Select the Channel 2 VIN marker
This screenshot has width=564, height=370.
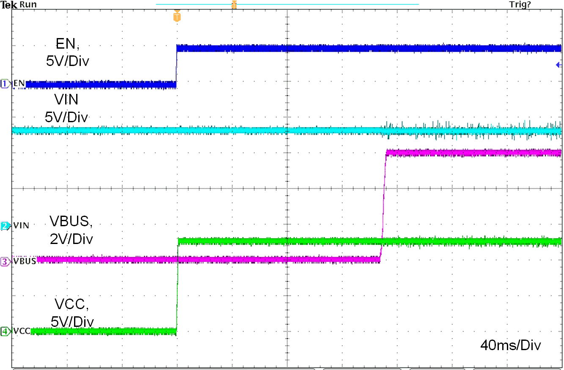pyautogui.click(x=4, y=225)
